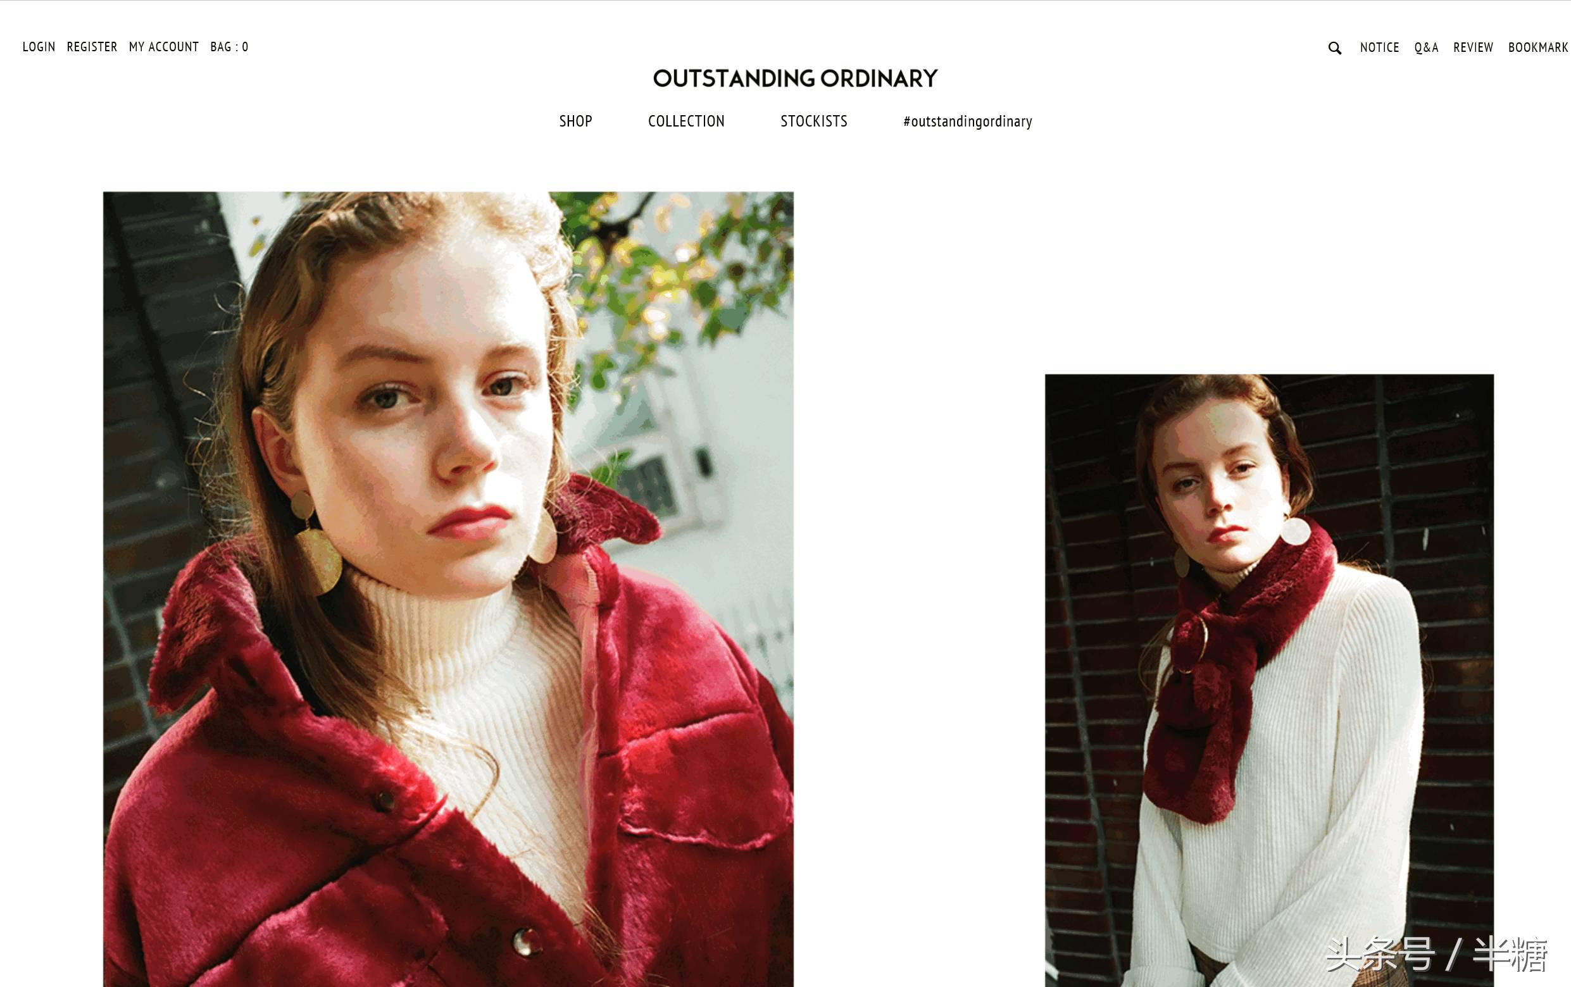Click the OUTSTANDING ORDINARY logo
The height and width of the screenshot is (987, 1571).
795,78
